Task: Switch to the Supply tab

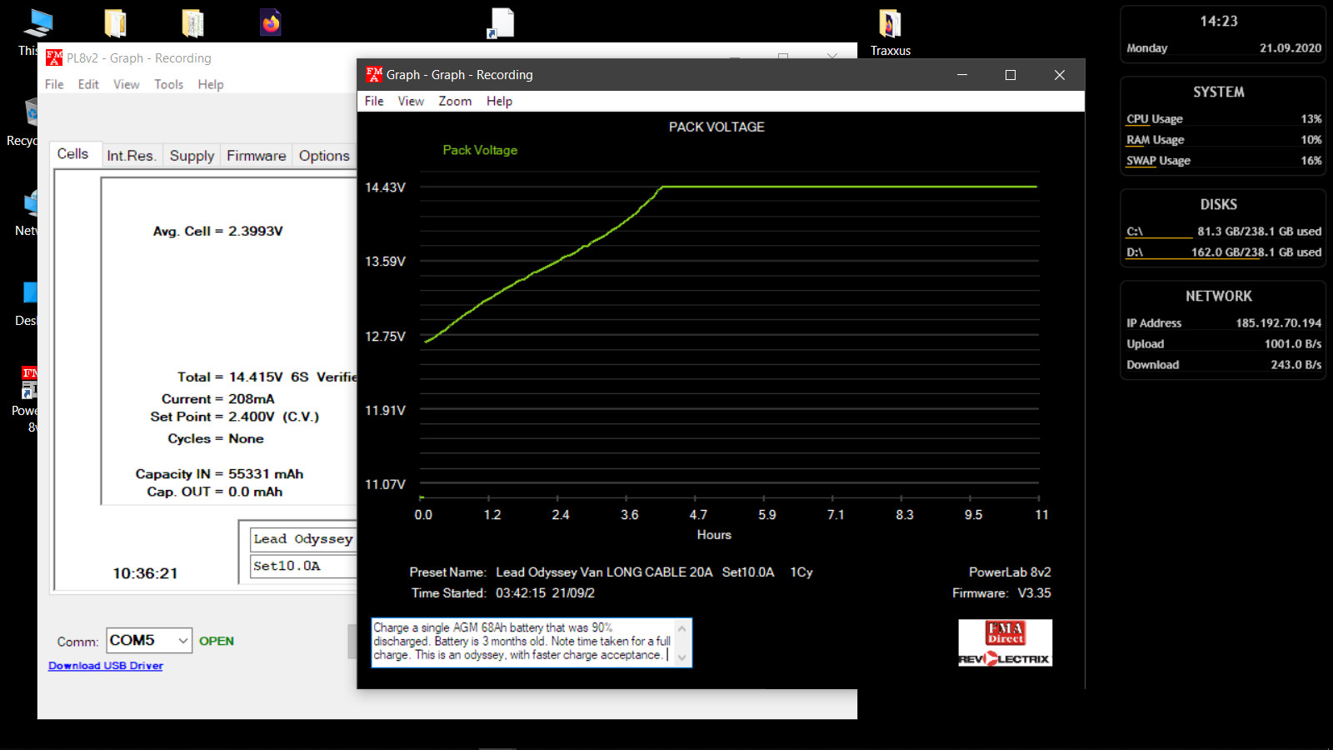Action: pyautogui.click(x=192, y=156)
